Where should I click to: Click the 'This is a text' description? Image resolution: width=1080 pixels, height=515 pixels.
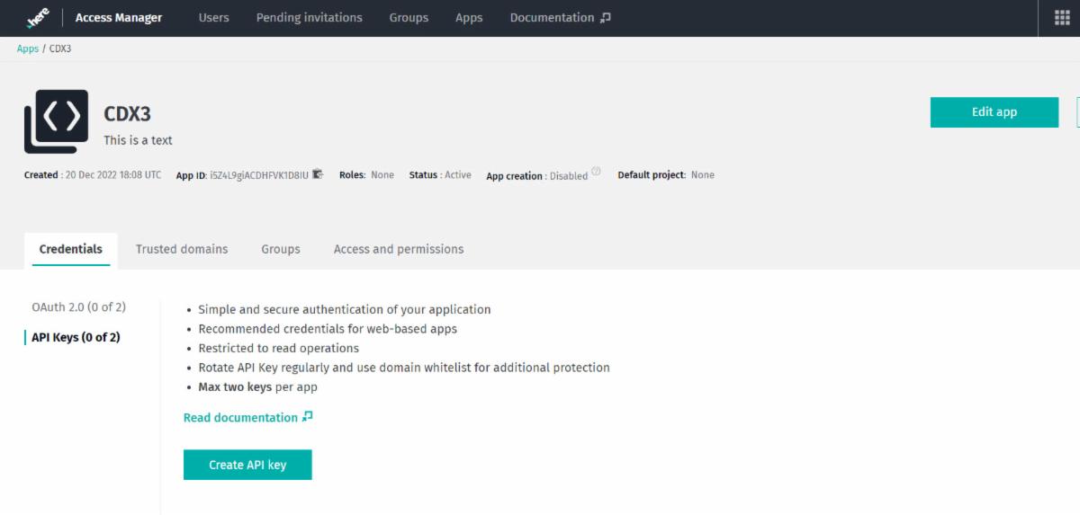tap(138, 140)
